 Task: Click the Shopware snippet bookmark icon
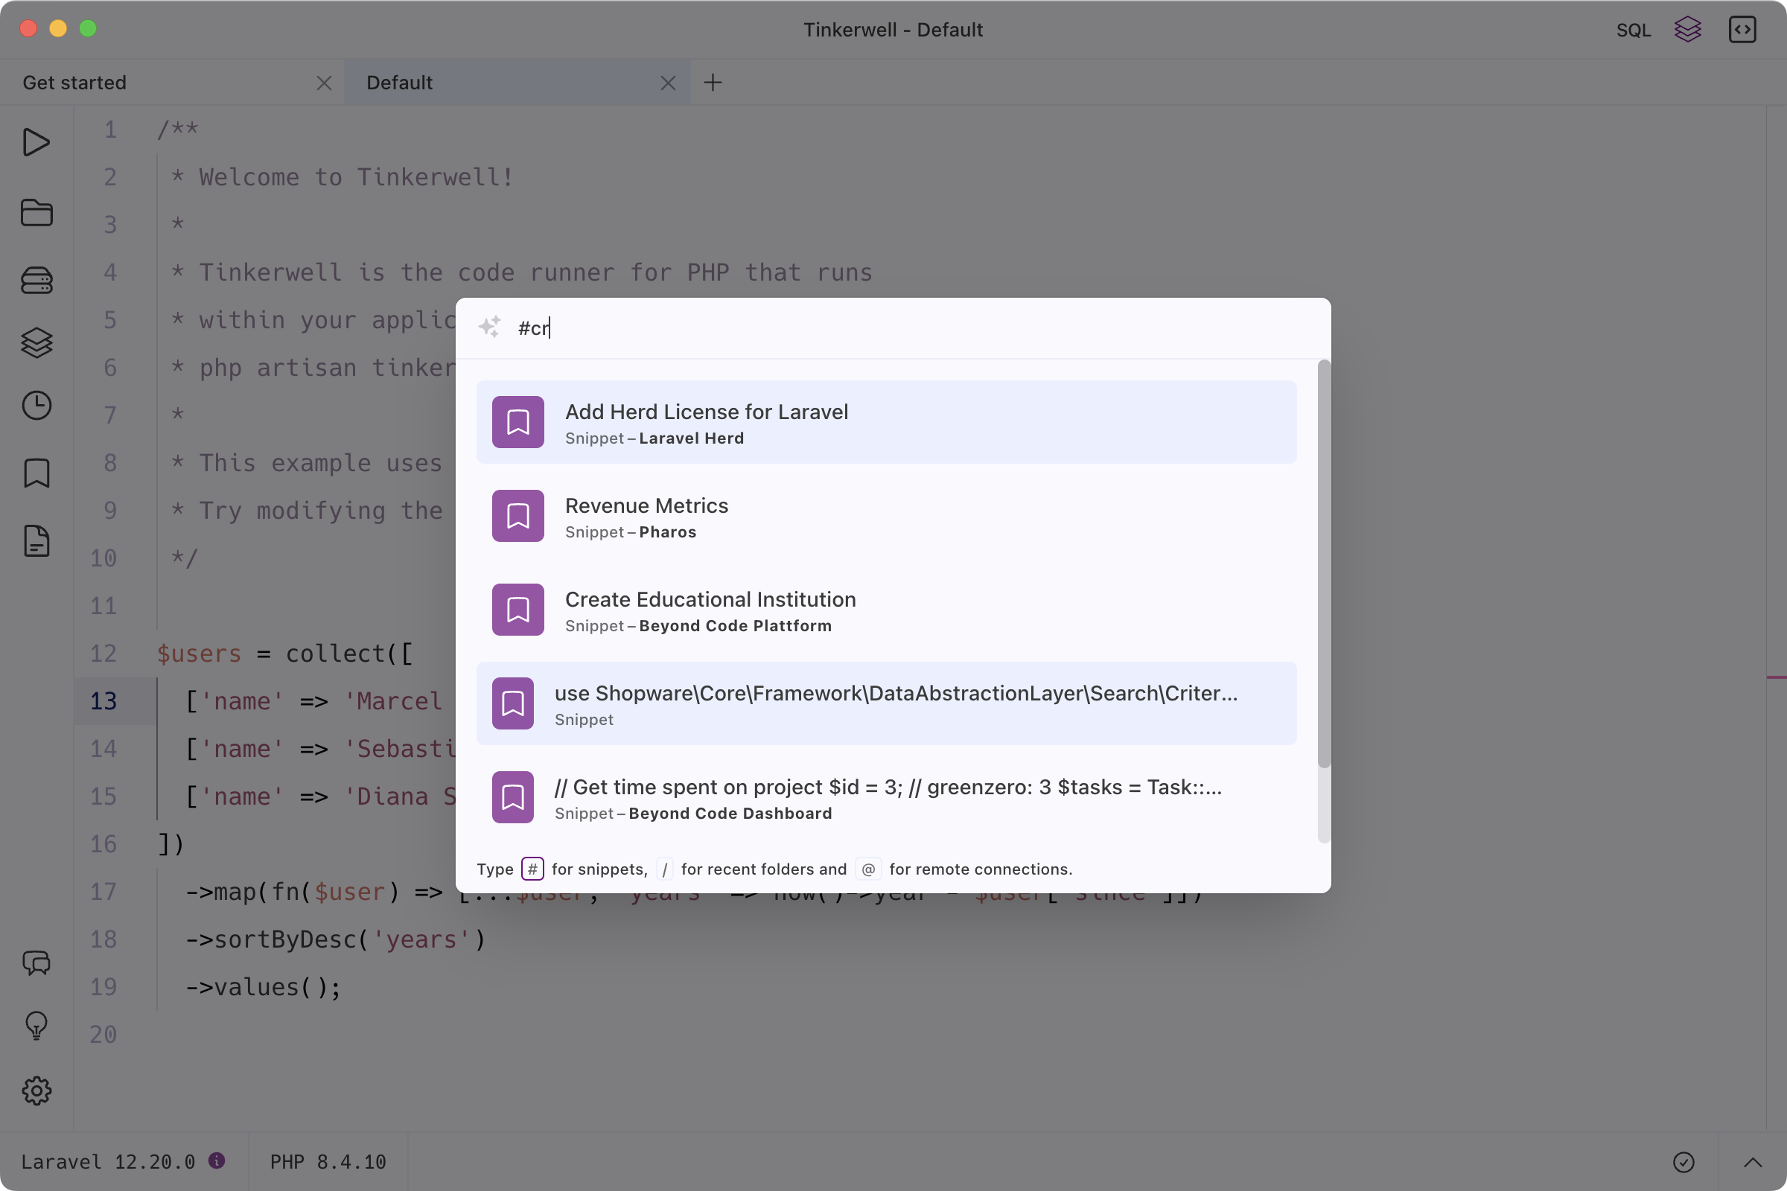pos(513,703)
